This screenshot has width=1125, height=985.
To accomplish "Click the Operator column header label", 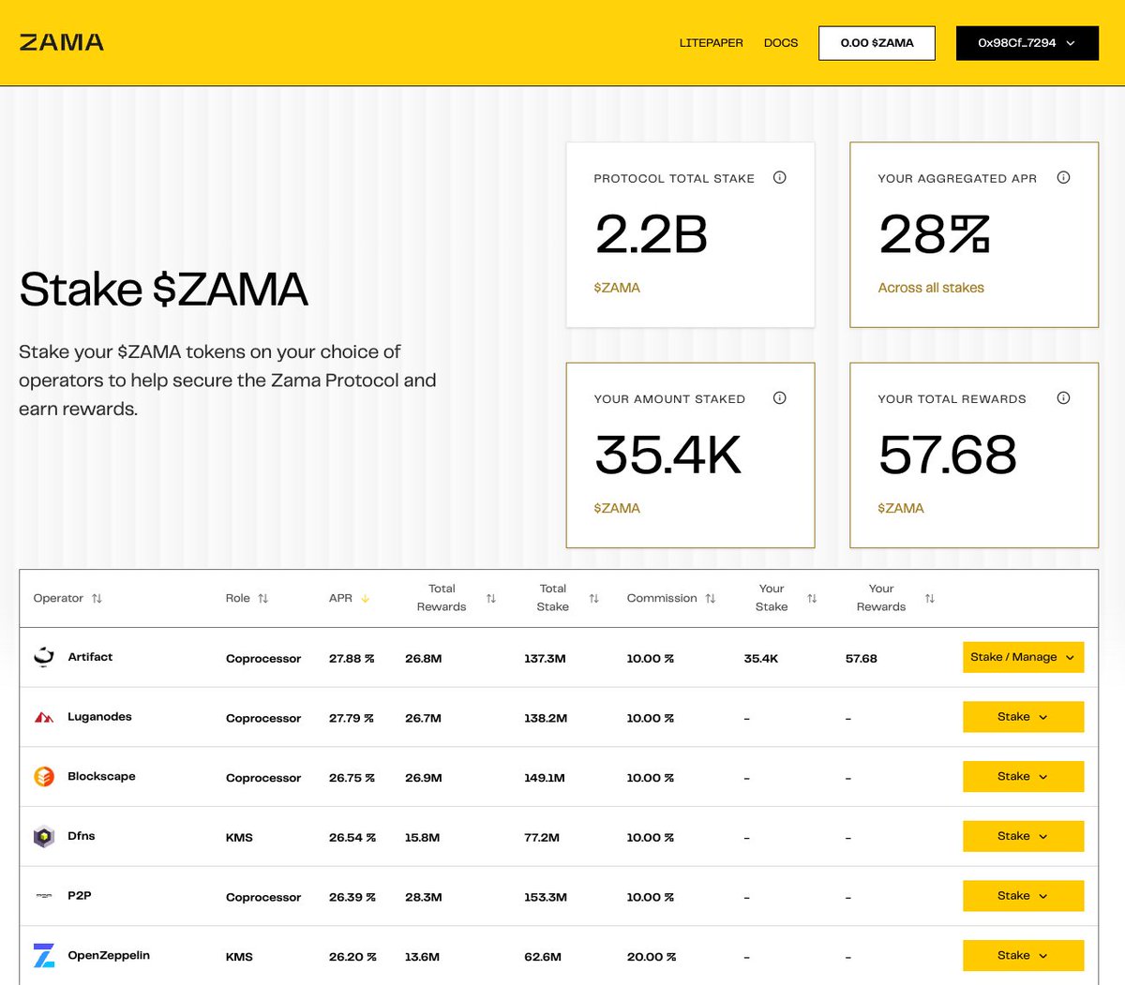I will coord(58,598).
